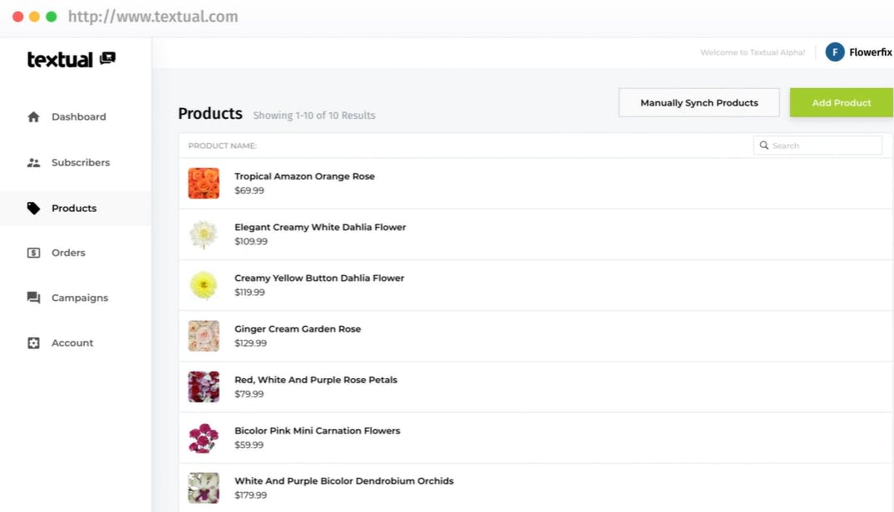Click the Orders dollar icon
The image size is (894, 512).
coord(33,253)
